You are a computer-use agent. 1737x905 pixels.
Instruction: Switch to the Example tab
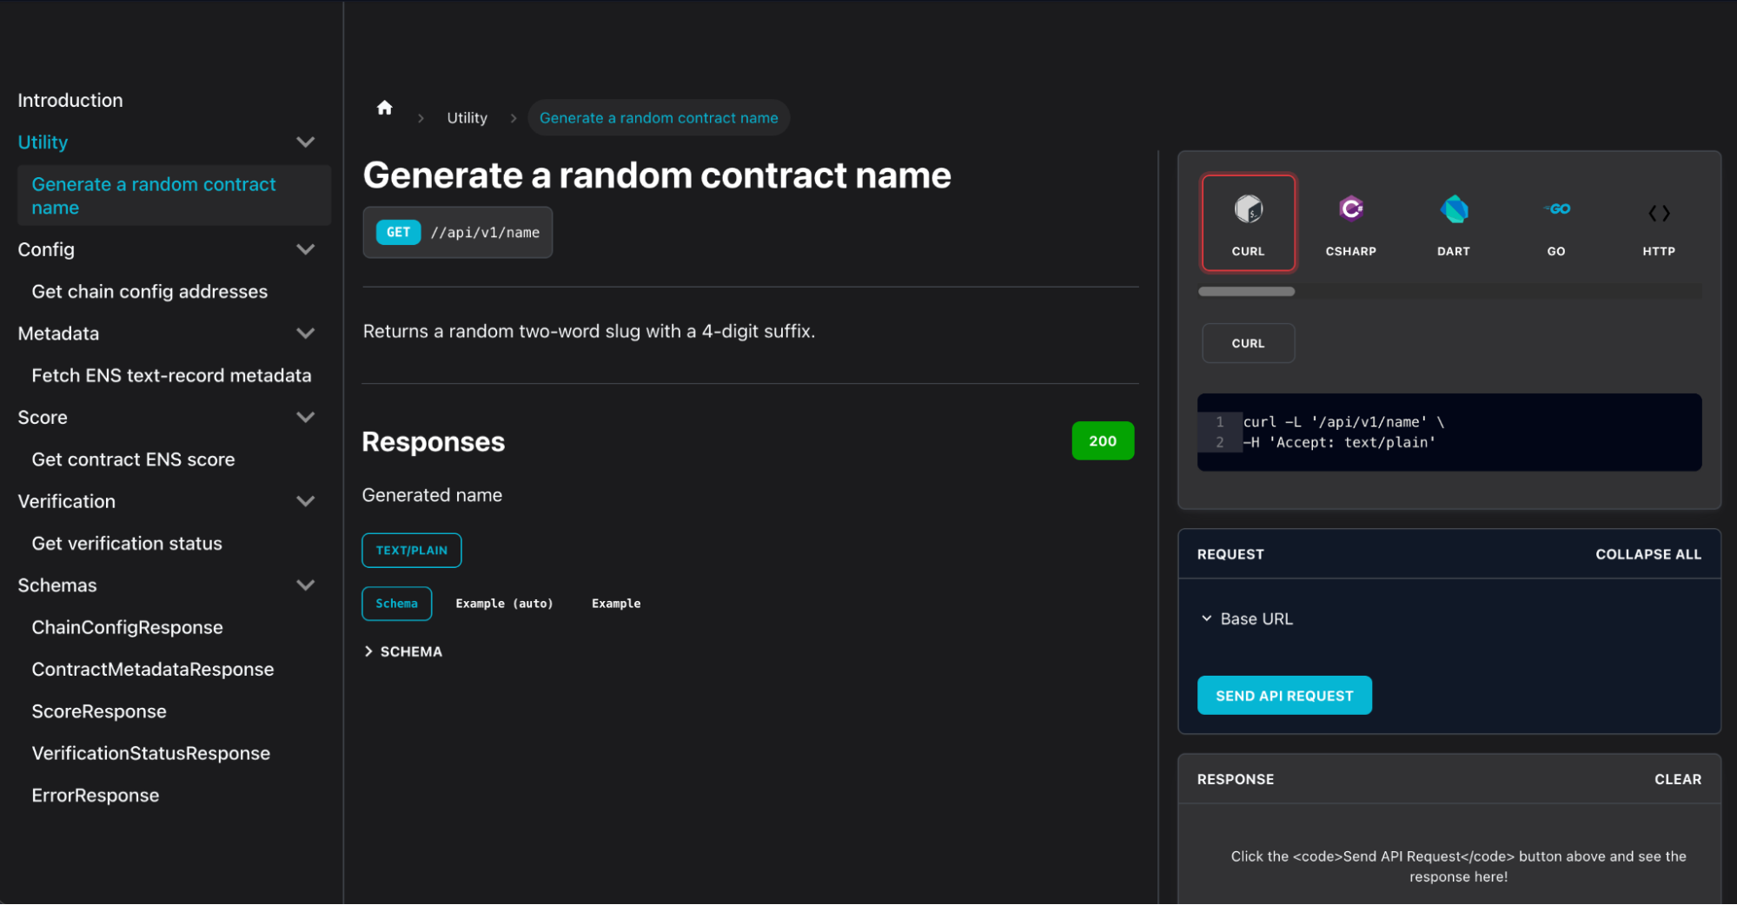pos(616,604)
